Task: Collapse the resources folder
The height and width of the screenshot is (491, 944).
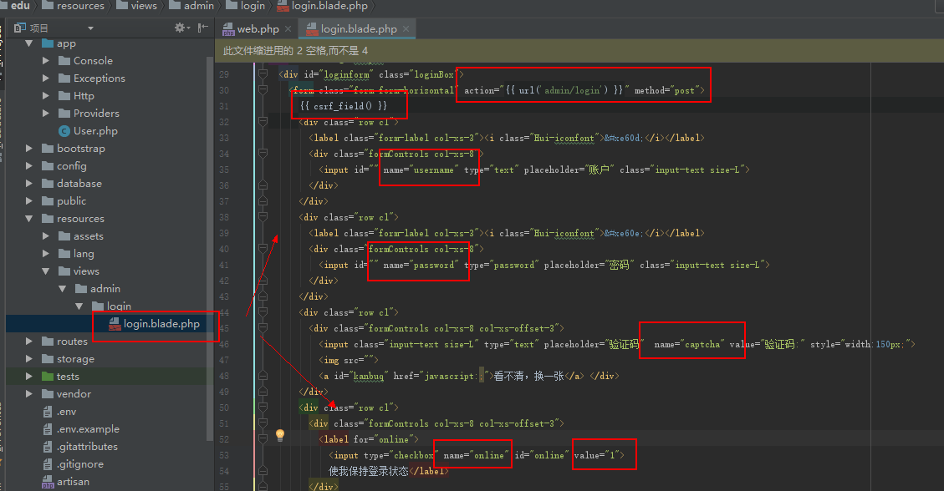Action: [x=29, y=219]
